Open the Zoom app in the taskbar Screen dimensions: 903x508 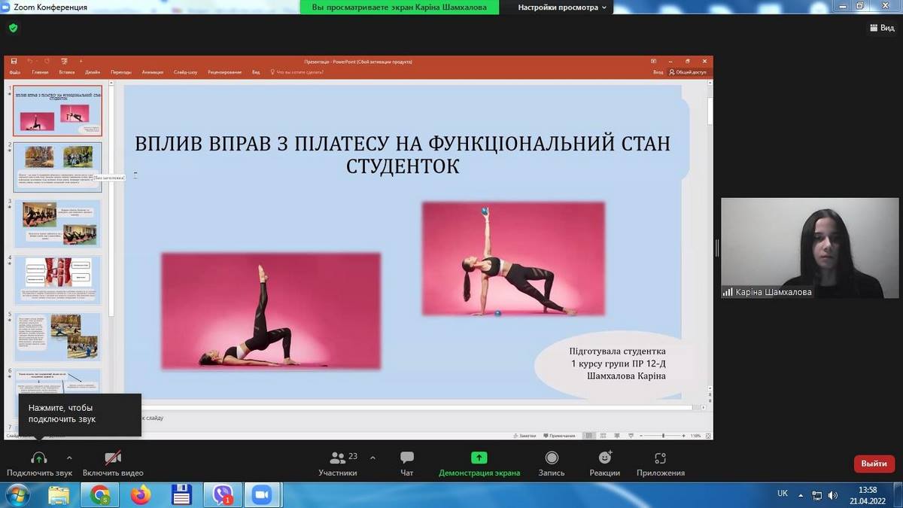click(x=261, y=494)
